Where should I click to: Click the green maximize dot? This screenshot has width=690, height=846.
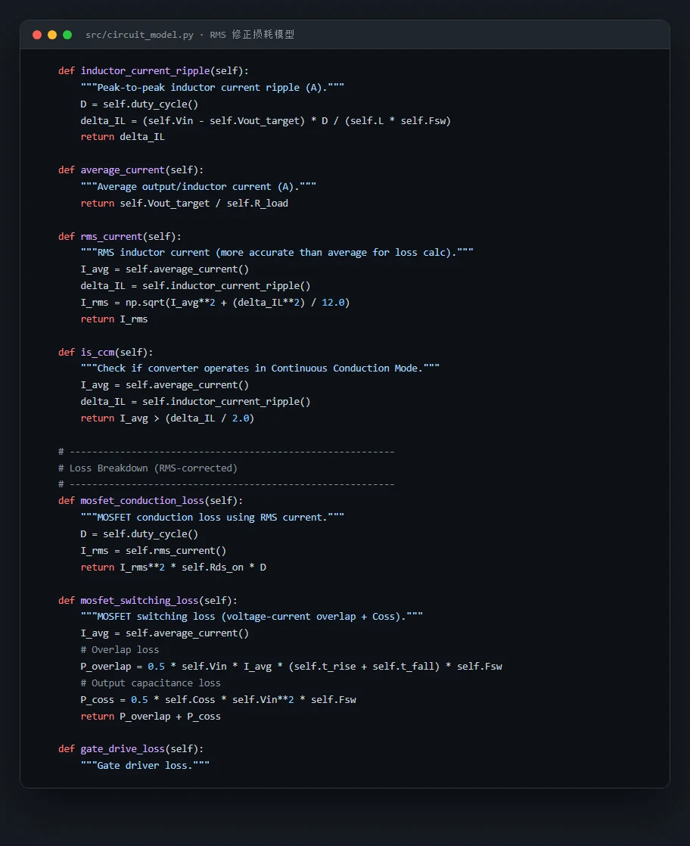click(x=67, y=35)
